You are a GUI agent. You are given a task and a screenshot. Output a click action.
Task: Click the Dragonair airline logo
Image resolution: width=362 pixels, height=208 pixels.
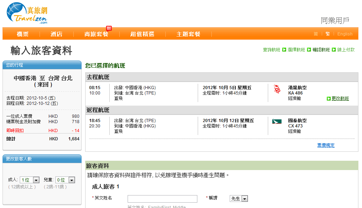click(x=277, y=89)
